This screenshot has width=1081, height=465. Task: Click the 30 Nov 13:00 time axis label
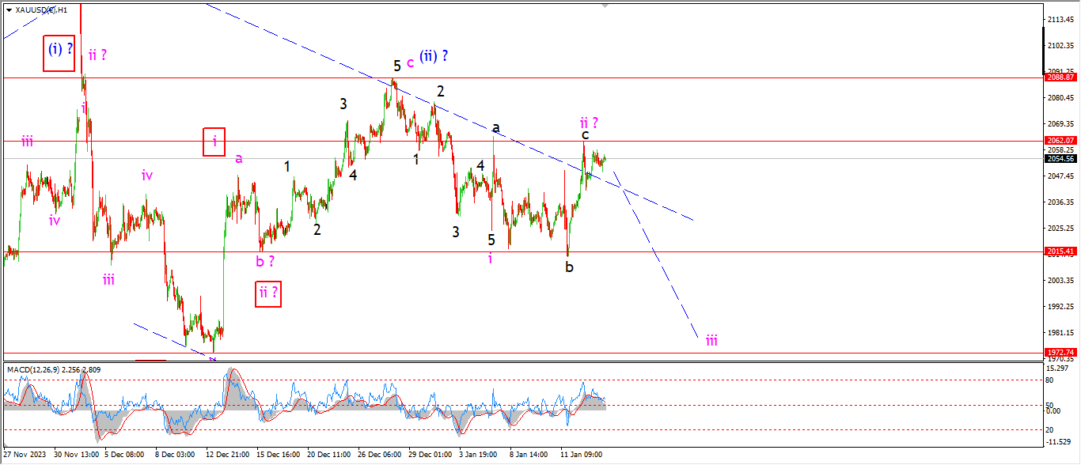click(x=76, y=455)
